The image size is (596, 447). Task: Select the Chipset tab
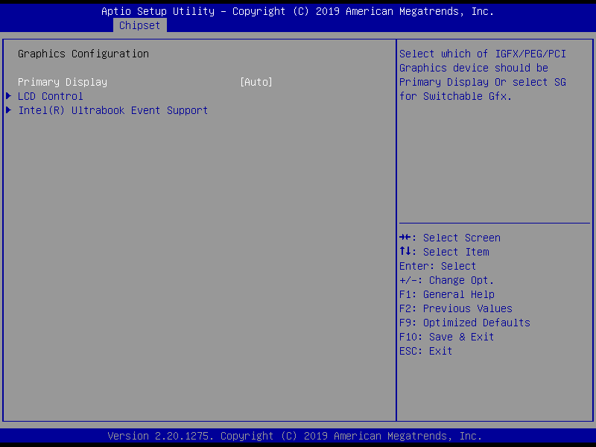coord(139,25)
